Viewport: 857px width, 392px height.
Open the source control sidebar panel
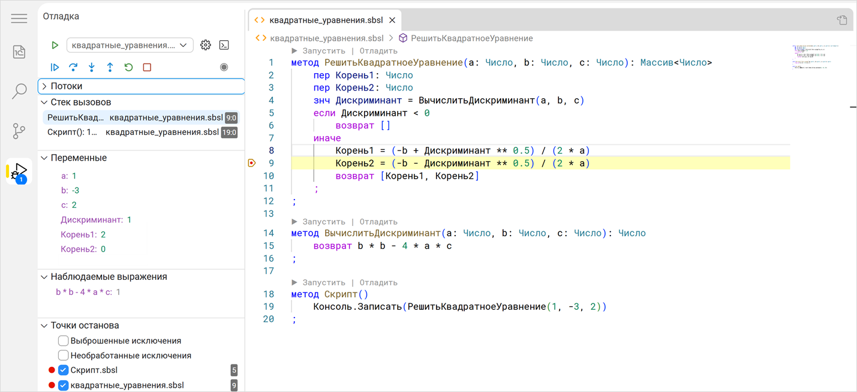point(19,131)
